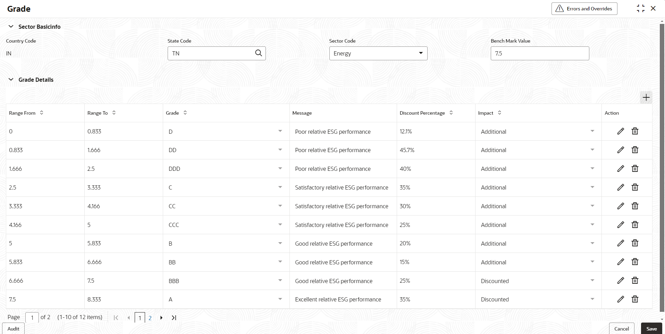This screenshot has width=665, height=334.
Task: Sort by Range From column
Action: [42, 113]
